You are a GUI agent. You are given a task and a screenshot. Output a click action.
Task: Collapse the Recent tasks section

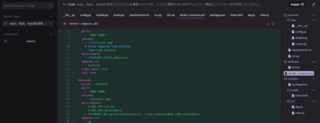(51, 17)
